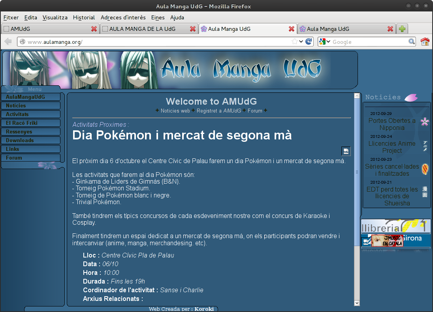Bookmark this page with the star icon
The height and width of the screenshot is (312, 433).
[x=294, y=42]
